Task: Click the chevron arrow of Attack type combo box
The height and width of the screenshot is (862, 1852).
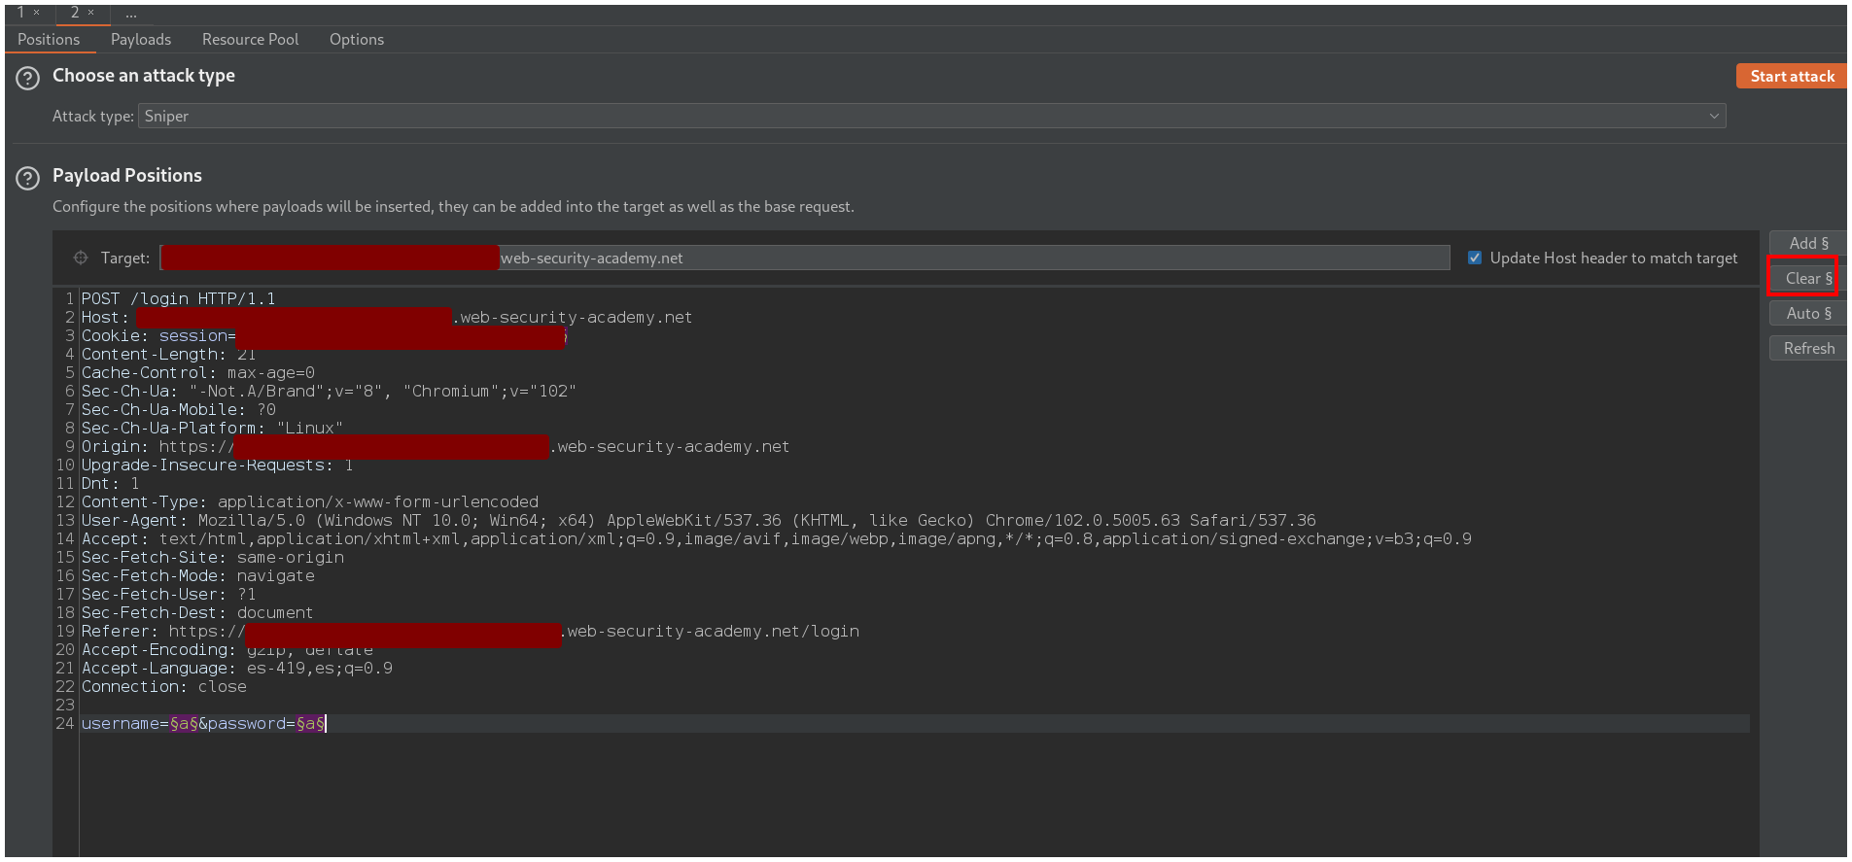Action: click(1714, 117)
